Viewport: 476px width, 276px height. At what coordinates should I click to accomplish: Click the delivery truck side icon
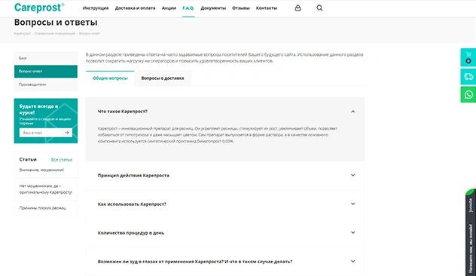[x=468, y=77]
